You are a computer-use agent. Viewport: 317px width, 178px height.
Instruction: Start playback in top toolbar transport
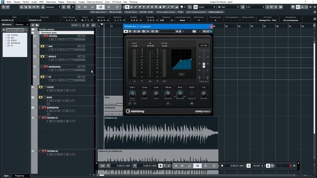109,7
